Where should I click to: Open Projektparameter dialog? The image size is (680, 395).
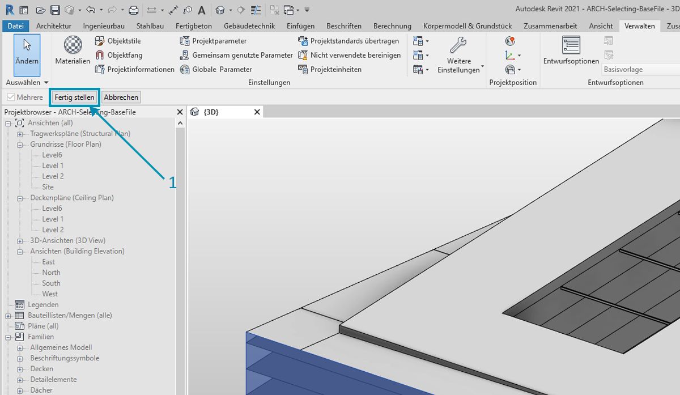(213, 41)
